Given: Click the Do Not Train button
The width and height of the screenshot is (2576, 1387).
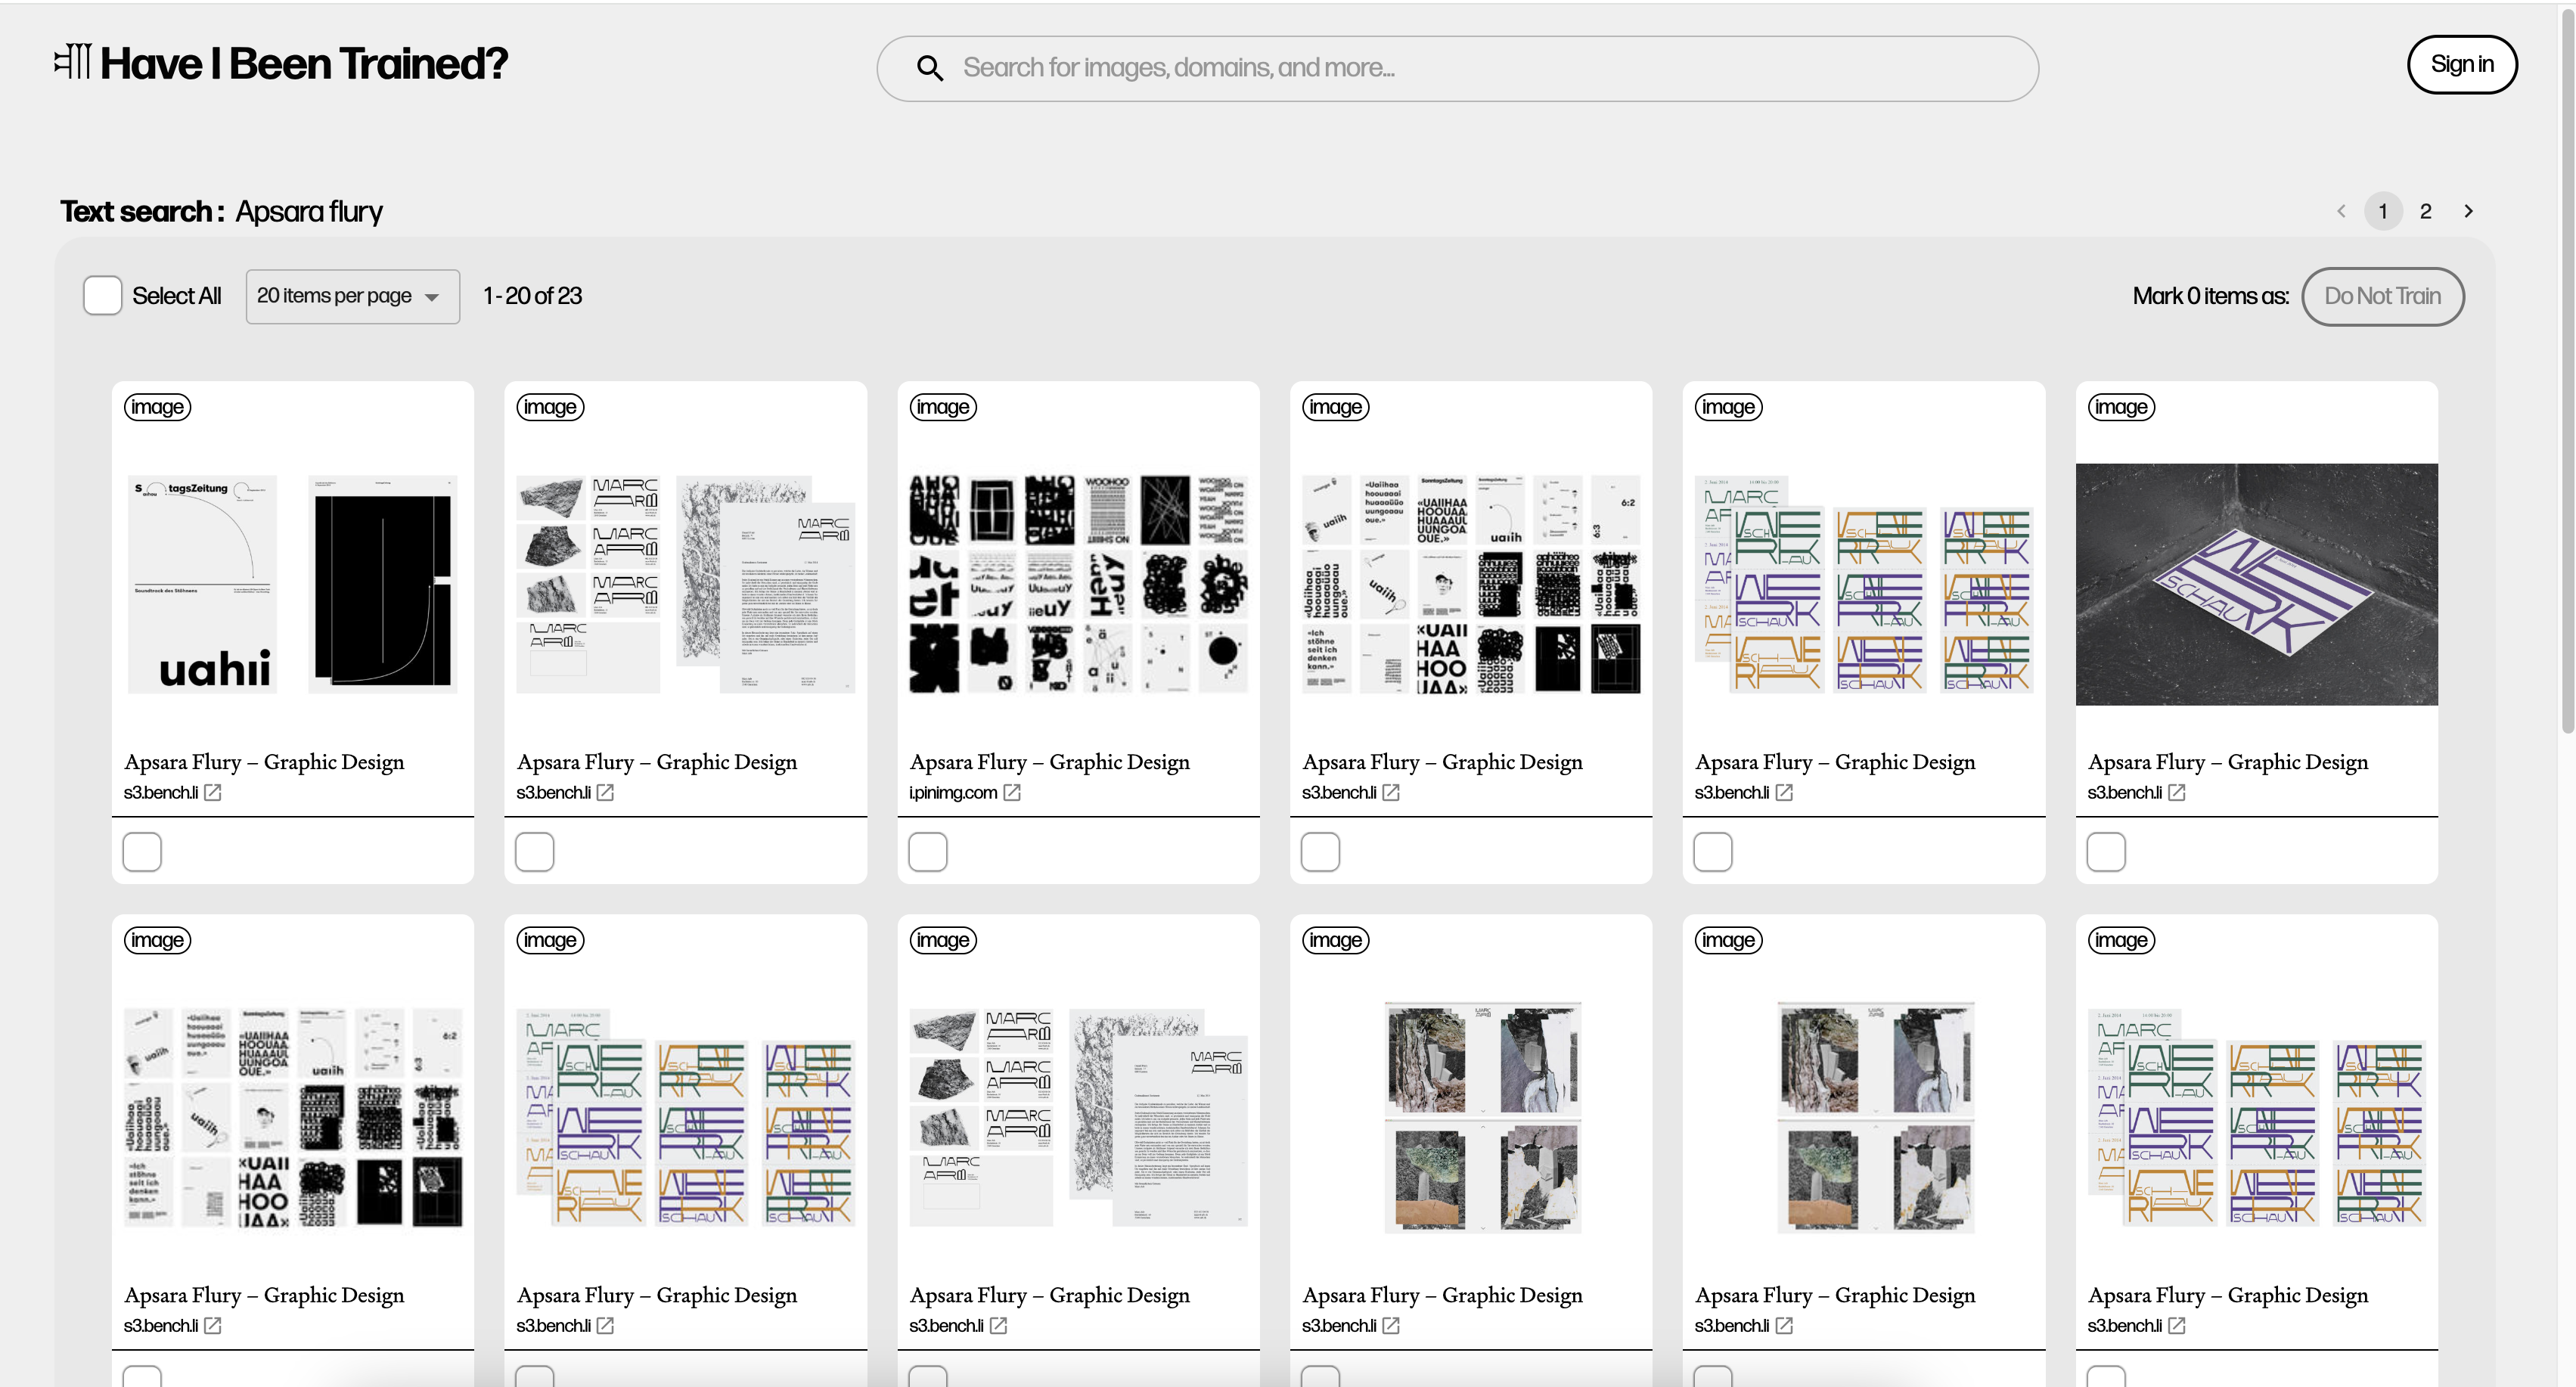Looking at the screenshot, I should (x=2382, y=296).
